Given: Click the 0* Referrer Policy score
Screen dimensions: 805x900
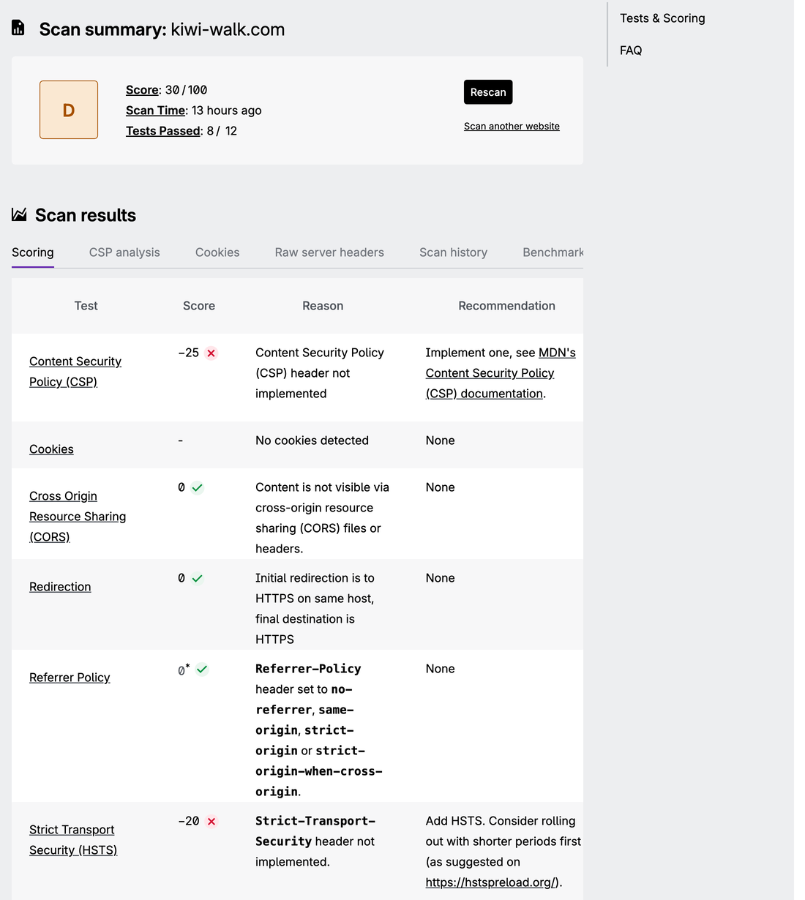Looking at the screenshot, I should pyautogui.click(x=184, y=670).
